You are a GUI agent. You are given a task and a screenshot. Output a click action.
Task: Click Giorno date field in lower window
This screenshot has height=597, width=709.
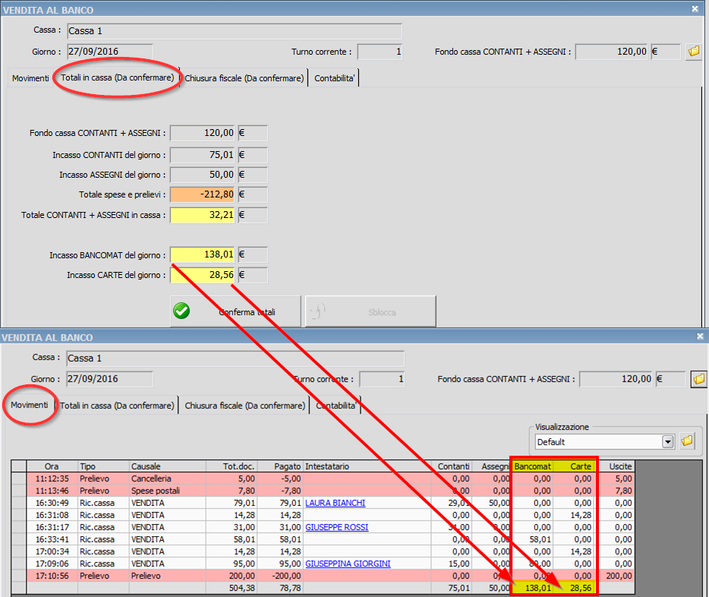[109, 379]
